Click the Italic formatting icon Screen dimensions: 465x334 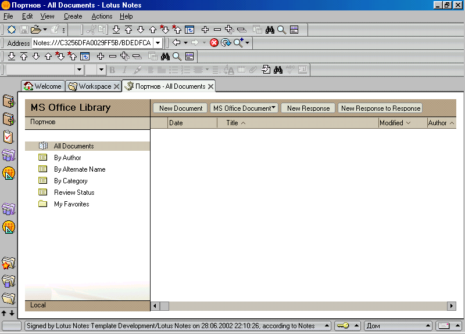124,70
